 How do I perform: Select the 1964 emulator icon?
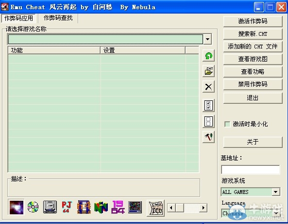click(x=118, y=207)
